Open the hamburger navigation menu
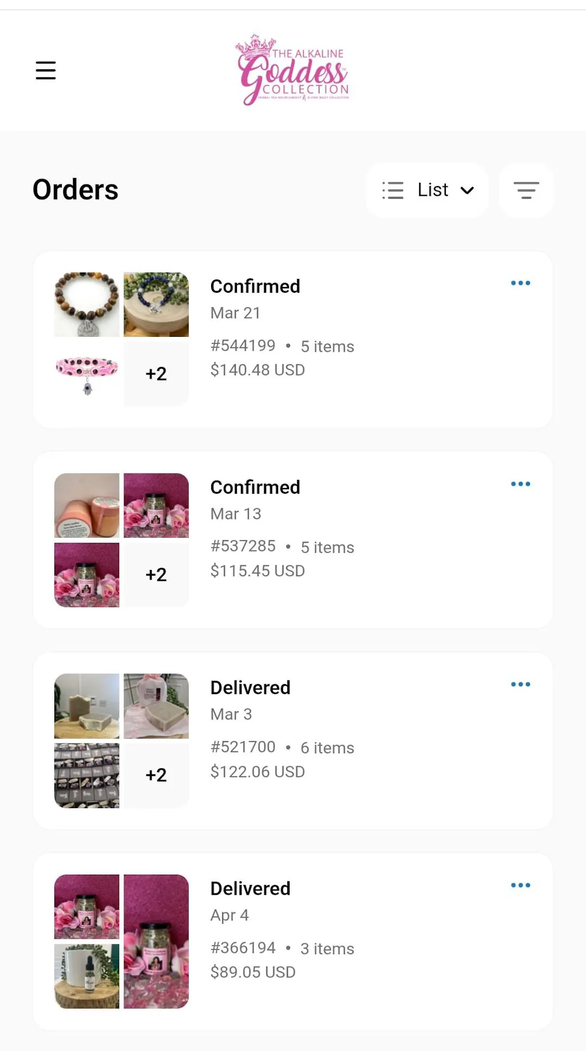 tap(46, 70)
